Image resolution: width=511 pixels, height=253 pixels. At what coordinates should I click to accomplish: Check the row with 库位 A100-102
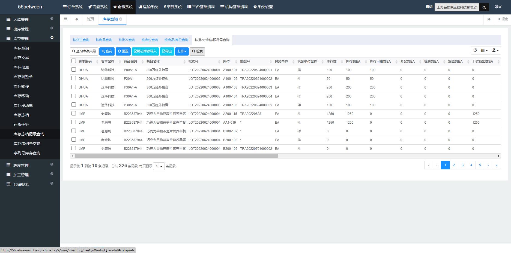[x=74, y=78]
